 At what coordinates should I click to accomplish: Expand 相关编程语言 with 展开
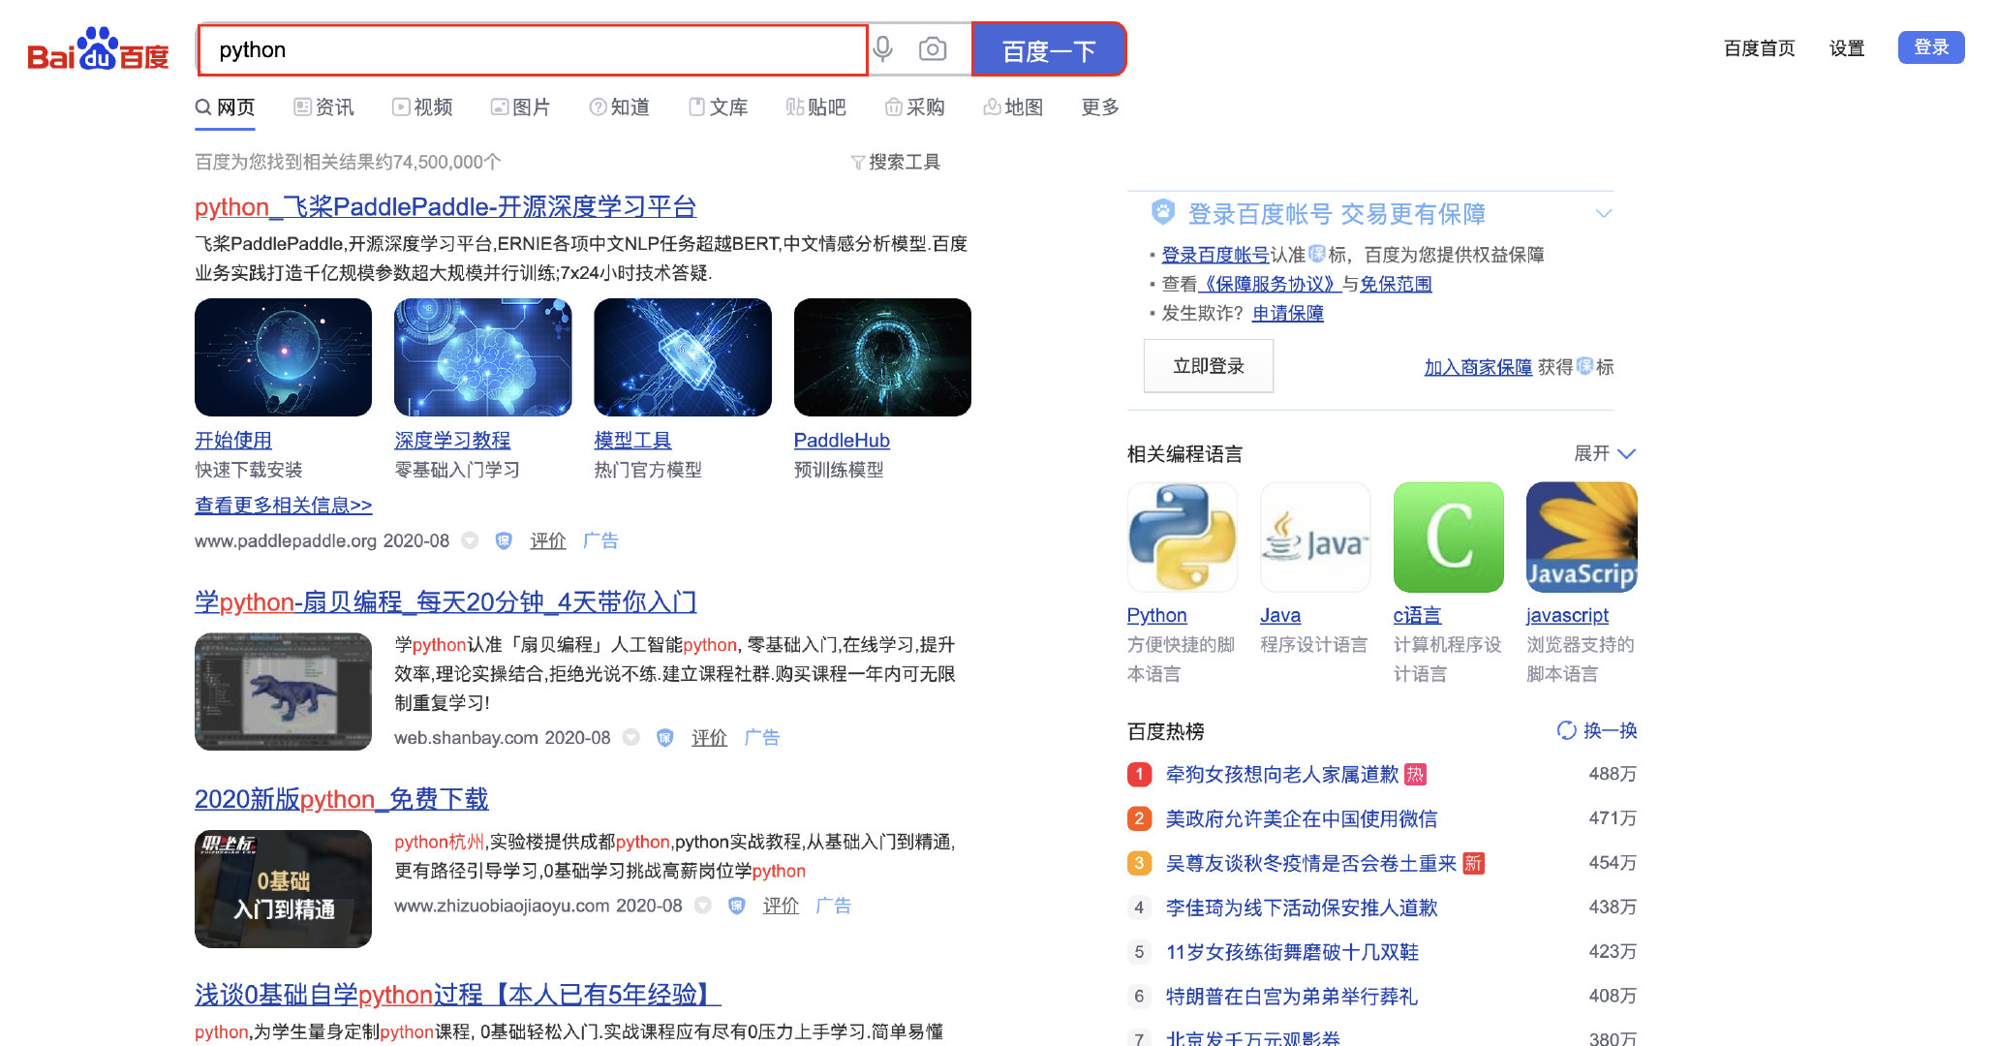tap(1605, 453)
